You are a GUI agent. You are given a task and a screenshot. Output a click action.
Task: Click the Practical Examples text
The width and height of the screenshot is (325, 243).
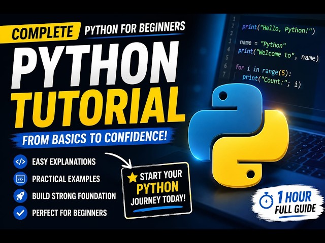click(x=66, y=179)
